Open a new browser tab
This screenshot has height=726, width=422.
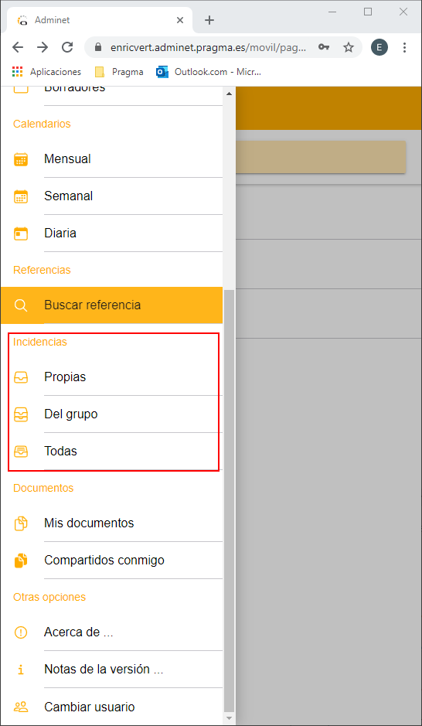pyautogui.click(x=209, y=20)
